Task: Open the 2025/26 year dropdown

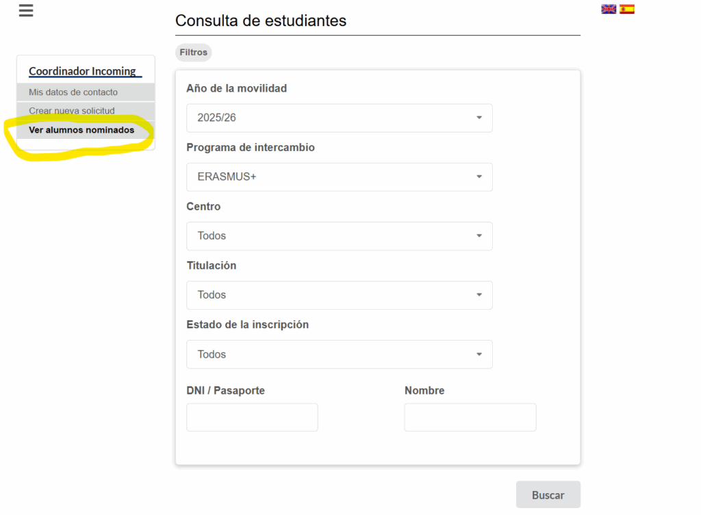Action: [x=340, y=118]
